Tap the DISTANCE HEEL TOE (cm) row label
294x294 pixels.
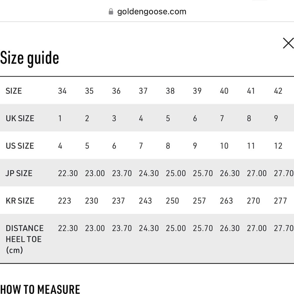coord(24,239)
